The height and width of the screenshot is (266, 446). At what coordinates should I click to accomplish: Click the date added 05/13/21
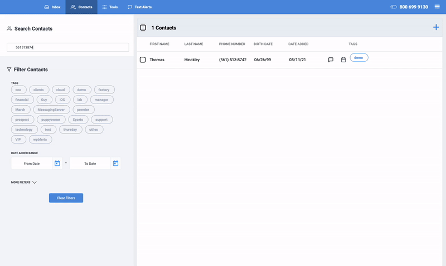[x=298, y=60]
